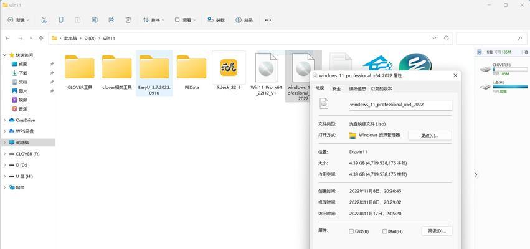Click the 刻录 (Burn) toolbar button
Image resolution: width=530 pixels, height=249 pixels.
244,20
